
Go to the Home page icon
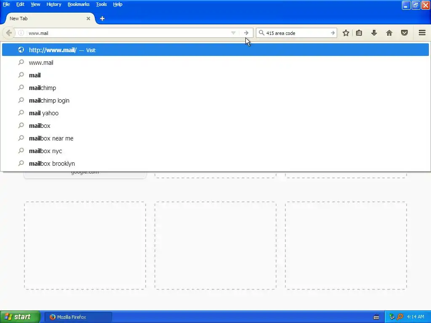[x=389, y=33]
